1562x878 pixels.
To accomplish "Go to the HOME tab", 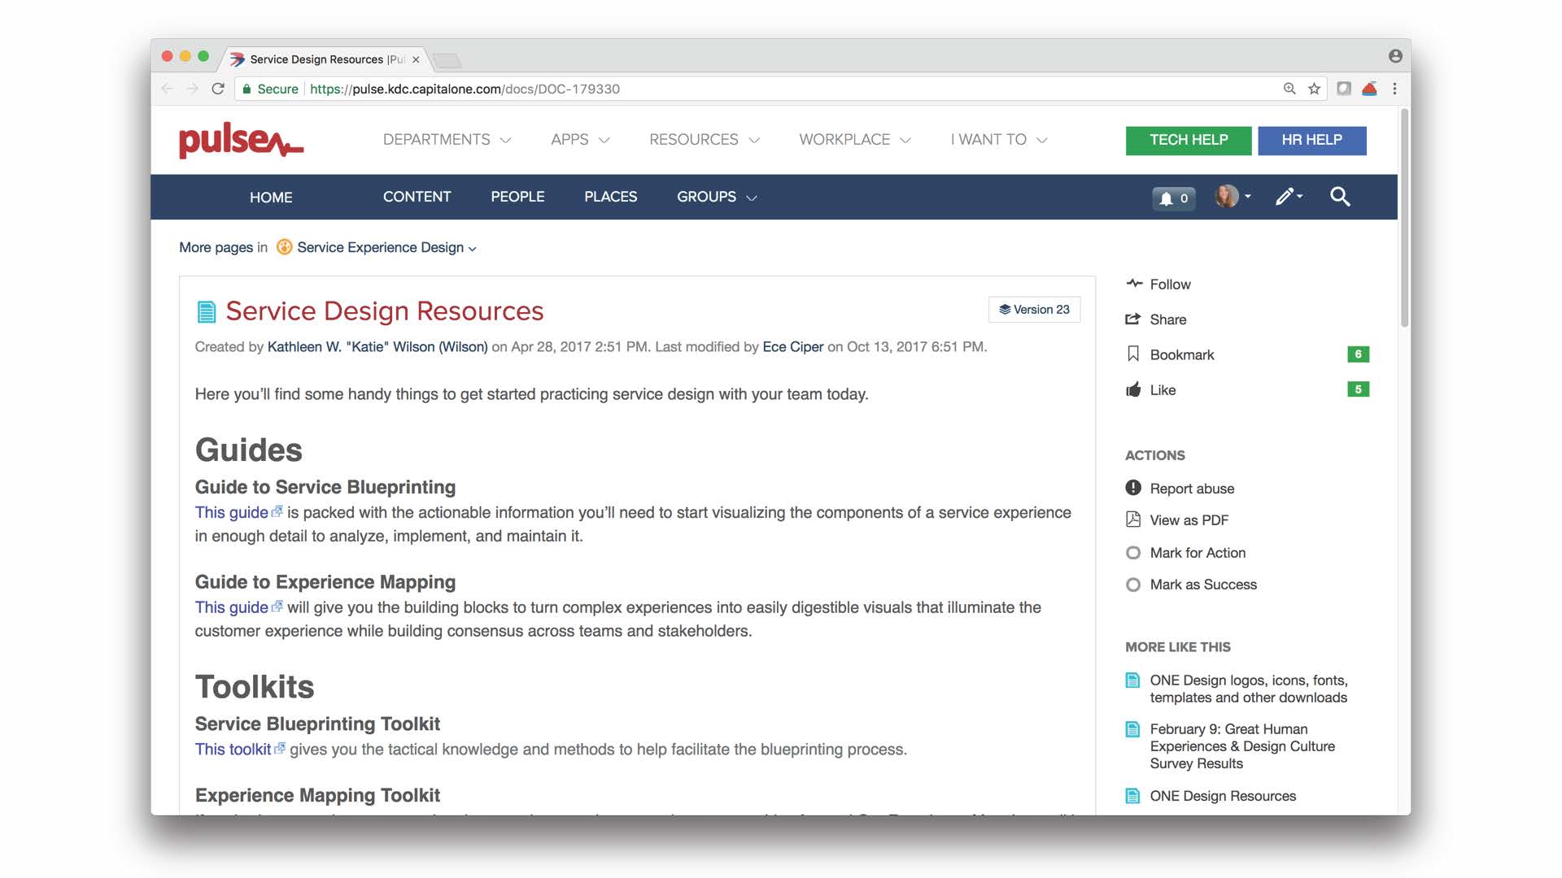I will [271, 197].
